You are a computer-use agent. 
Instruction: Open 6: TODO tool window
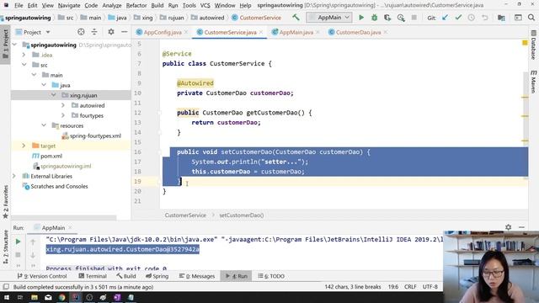tap(271, 276)
